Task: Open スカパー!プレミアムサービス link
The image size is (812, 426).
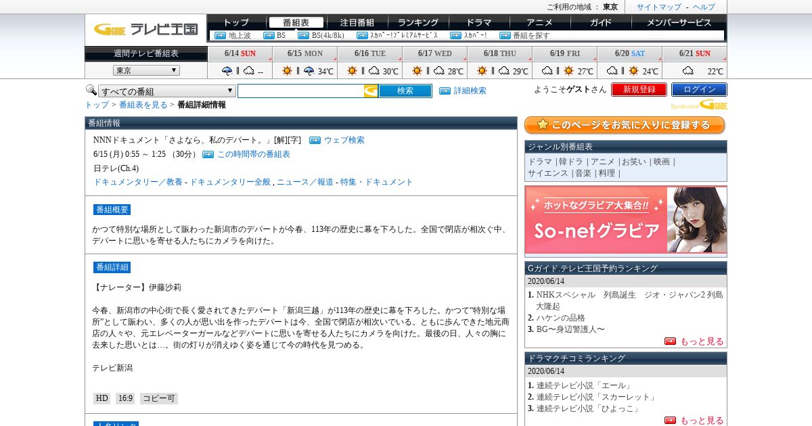Action: click(403, 35)
